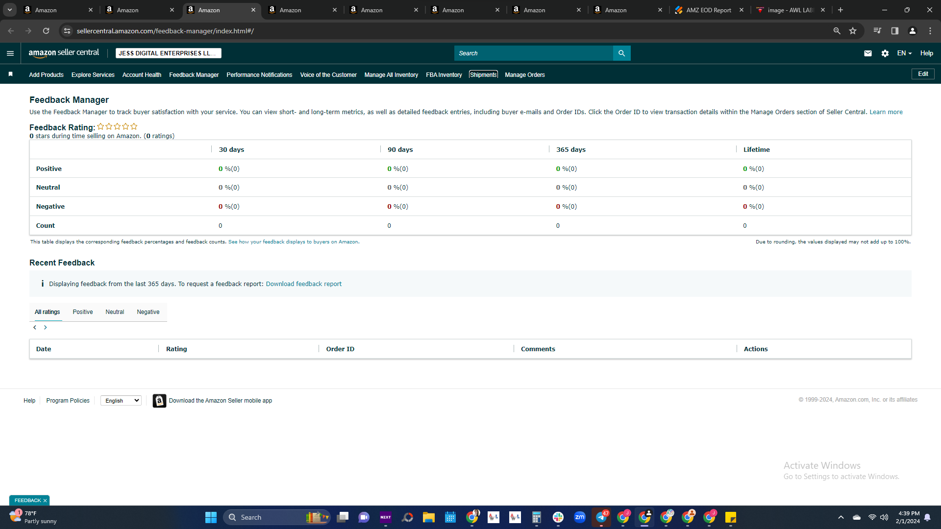Click the browser address bar URL
Screen dimensions: 941x529
coord(165,31)
